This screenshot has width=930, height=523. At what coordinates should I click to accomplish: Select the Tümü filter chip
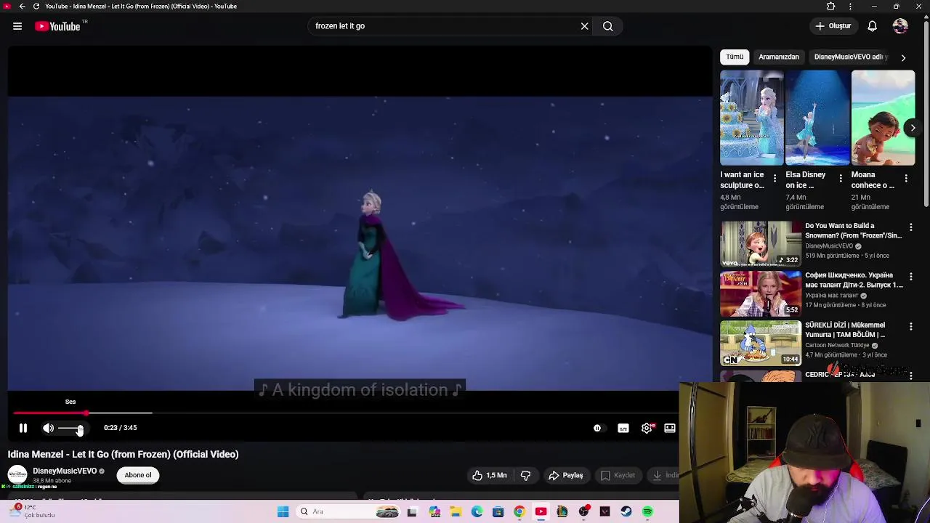735,57
